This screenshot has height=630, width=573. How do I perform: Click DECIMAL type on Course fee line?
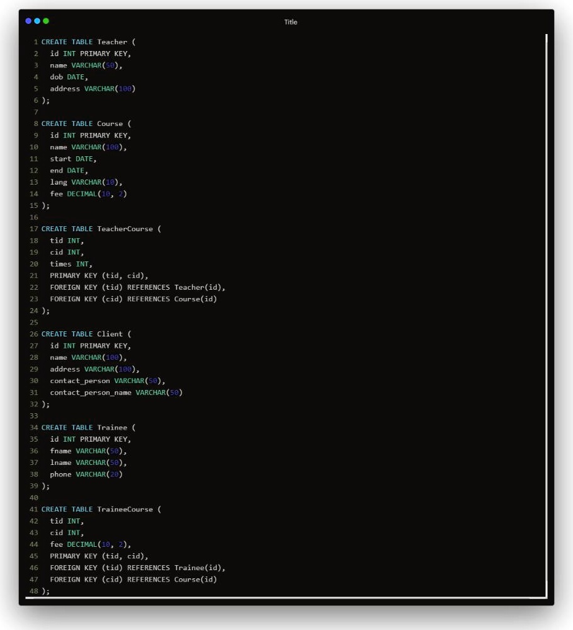click(81, 193)
